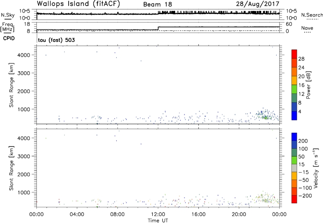Click the 'Beam 18' heading
This screenshot has height=223, width=323.
[157, 4]
